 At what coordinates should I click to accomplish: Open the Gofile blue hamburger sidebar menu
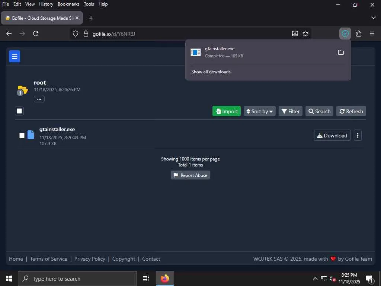tap(15, 57)
